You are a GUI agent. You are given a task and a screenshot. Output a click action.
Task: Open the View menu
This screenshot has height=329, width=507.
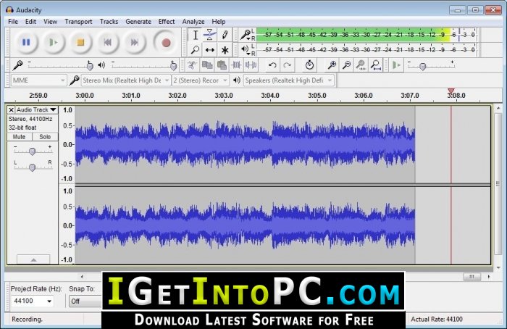(x=50, y=22)
